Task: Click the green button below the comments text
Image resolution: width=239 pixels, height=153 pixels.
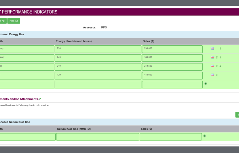Action: [237, 115]
